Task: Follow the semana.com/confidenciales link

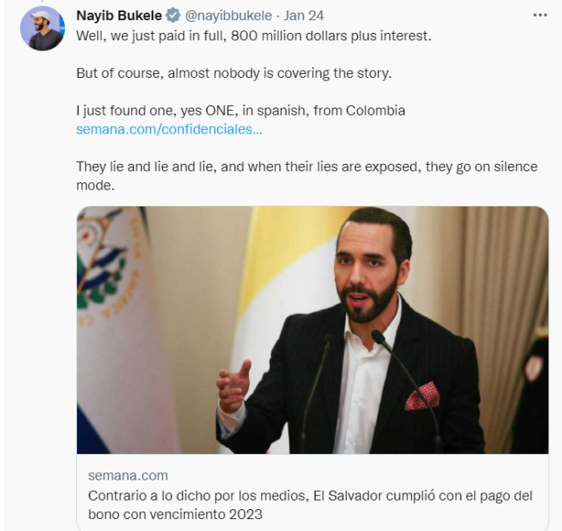Action: [169, 129]
